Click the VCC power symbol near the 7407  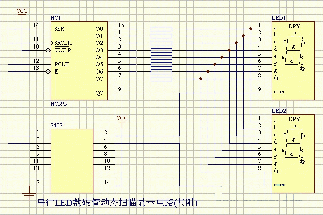coord(122,118)
